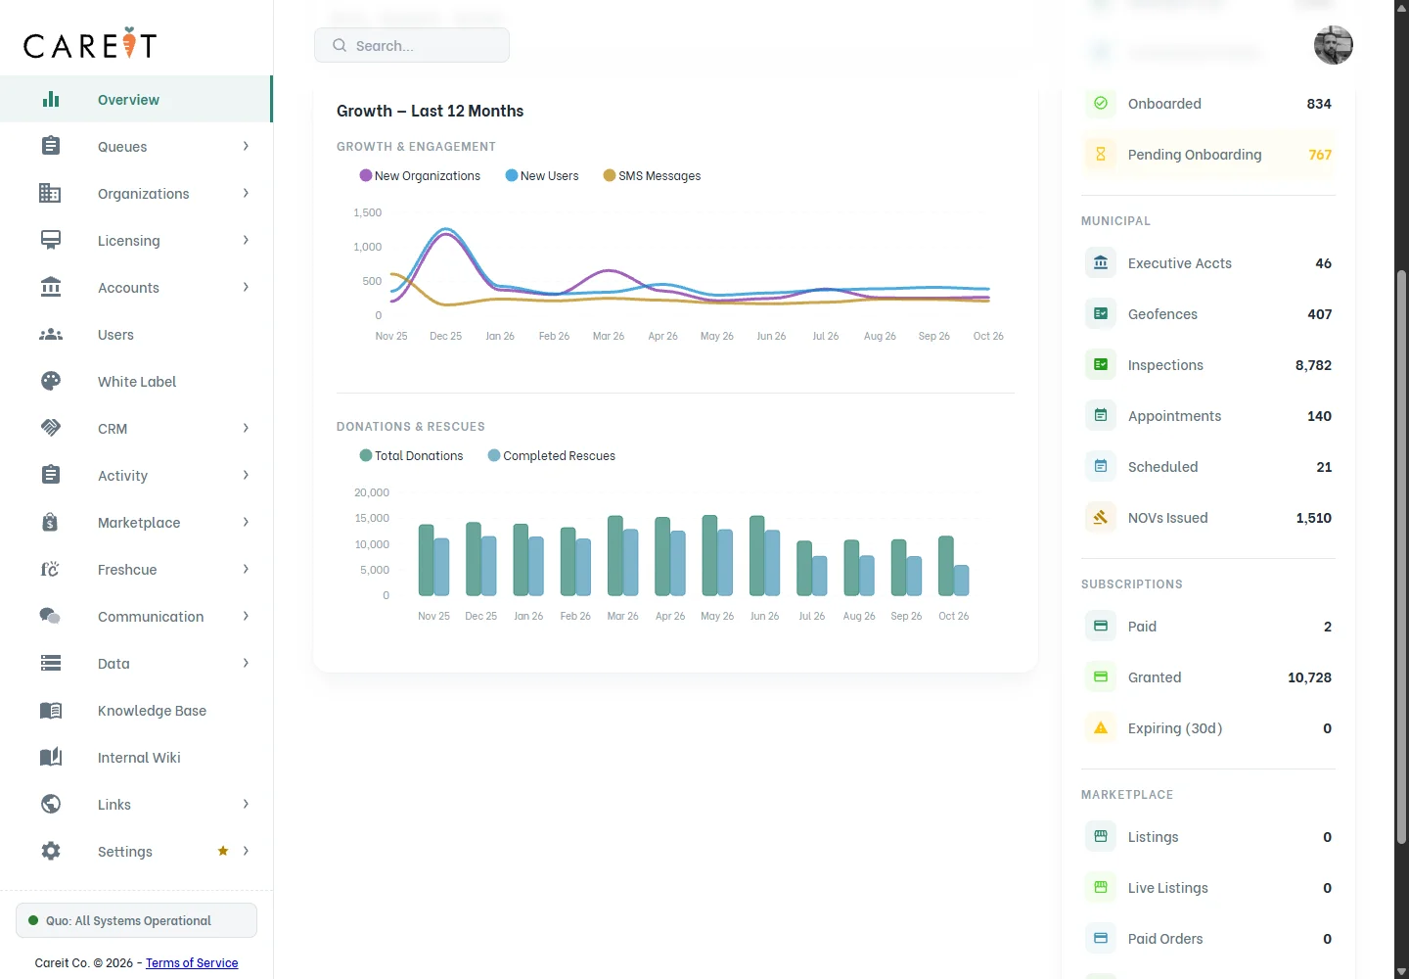Toggle SMS Messages legend series
The height and width of the screenshot is (979, 1409).
[x=652, y=175]
